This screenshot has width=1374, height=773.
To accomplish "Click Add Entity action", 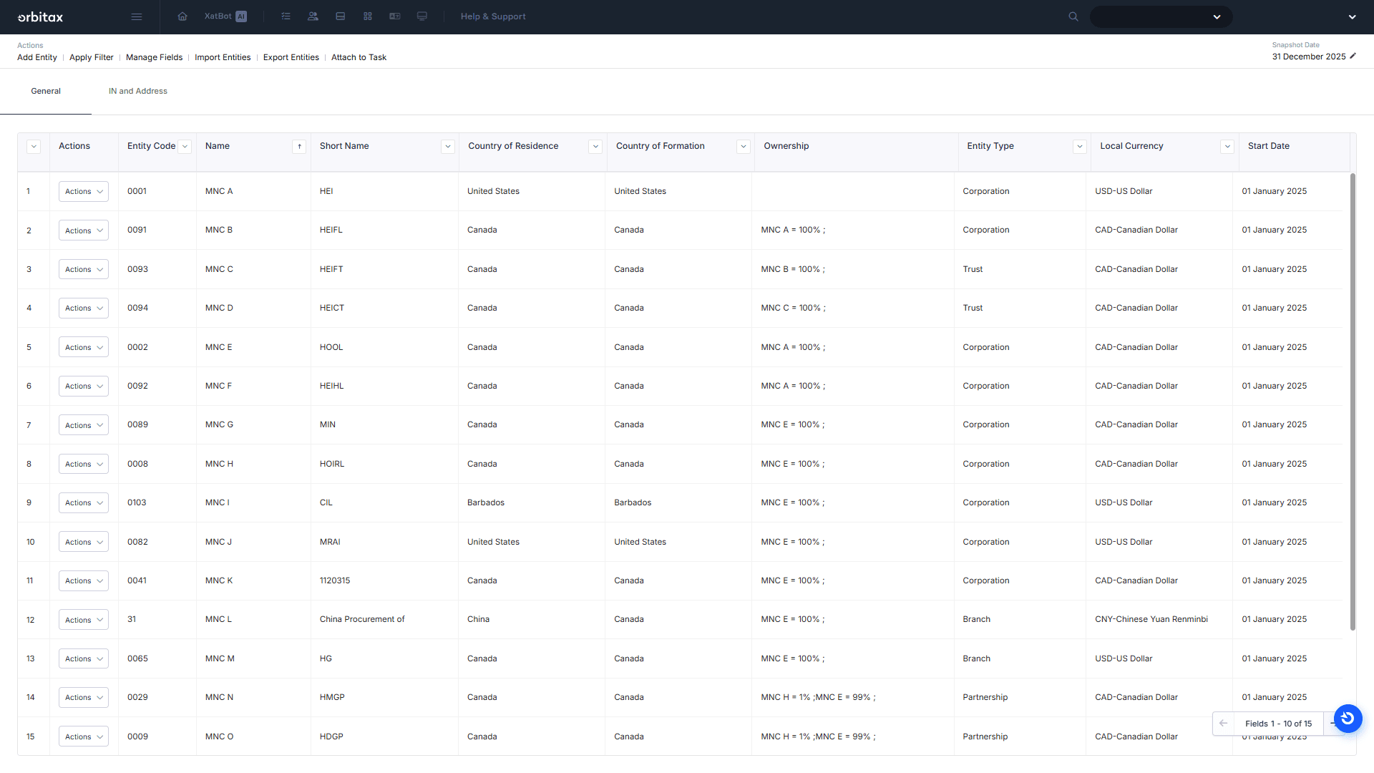I will point(37,57).
